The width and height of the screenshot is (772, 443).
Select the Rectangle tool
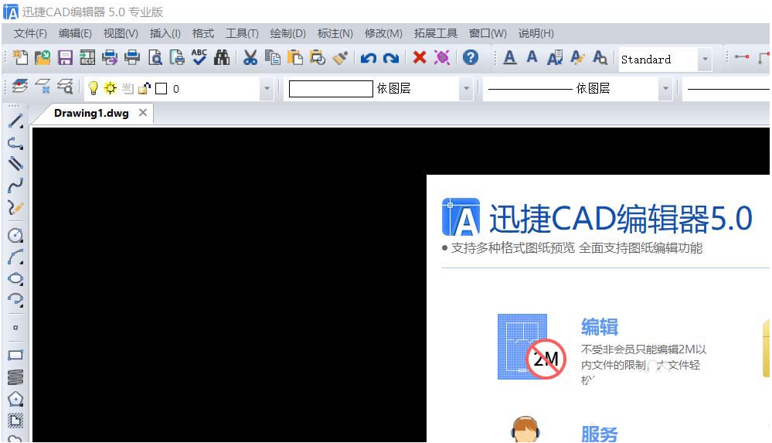15,355
